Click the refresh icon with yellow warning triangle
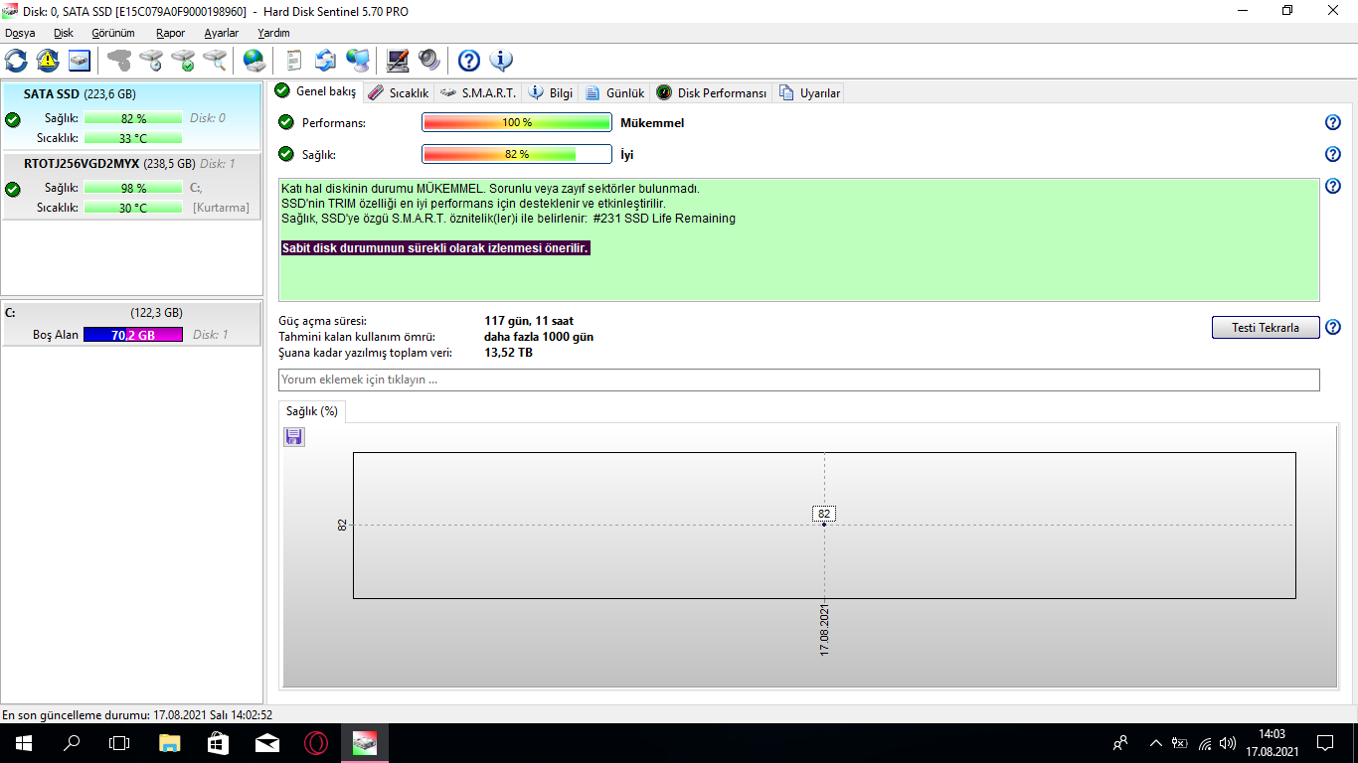1358x763 pixels. click(x=48, y=61)
